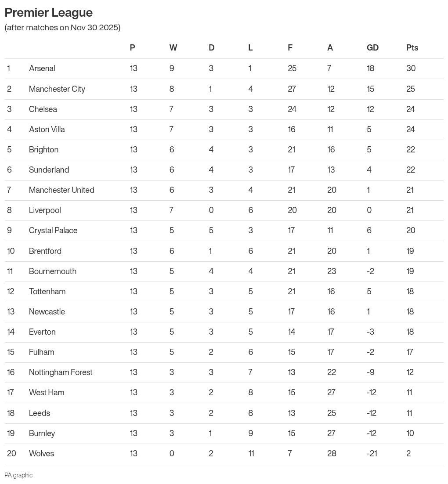Click the Chelsea team row name
This screenshot has width=448, height=484.
[x=43, y=109]
